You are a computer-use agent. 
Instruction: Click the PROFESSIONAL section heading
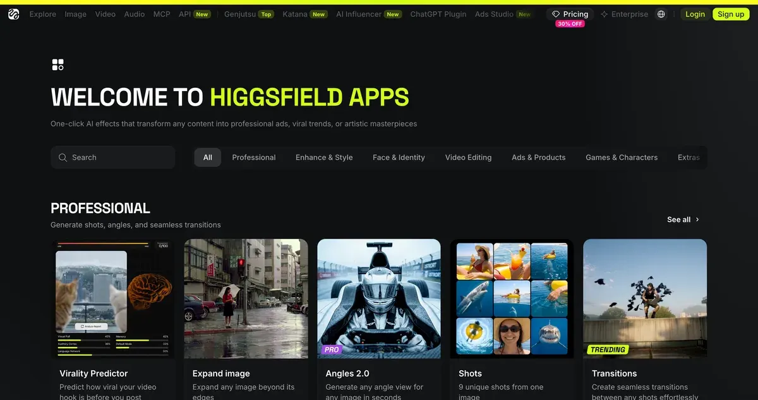coord(100,208)
